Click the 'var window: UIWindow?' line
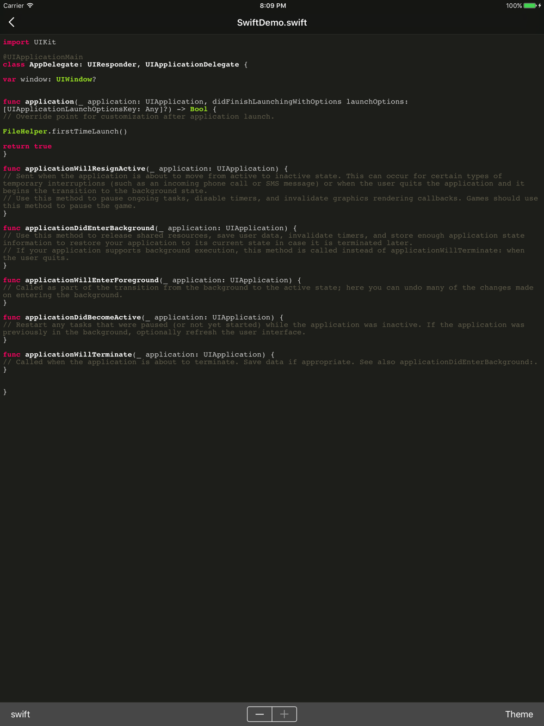The height and width of the screenshot is (726, 544). coord(50,79)
